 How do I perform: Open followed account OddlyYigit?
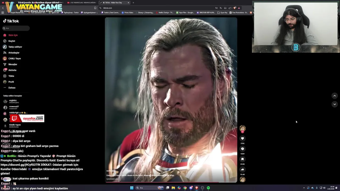point(15,113)
